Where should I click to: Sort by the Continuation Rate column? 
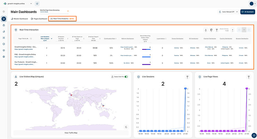coord(116,39)
